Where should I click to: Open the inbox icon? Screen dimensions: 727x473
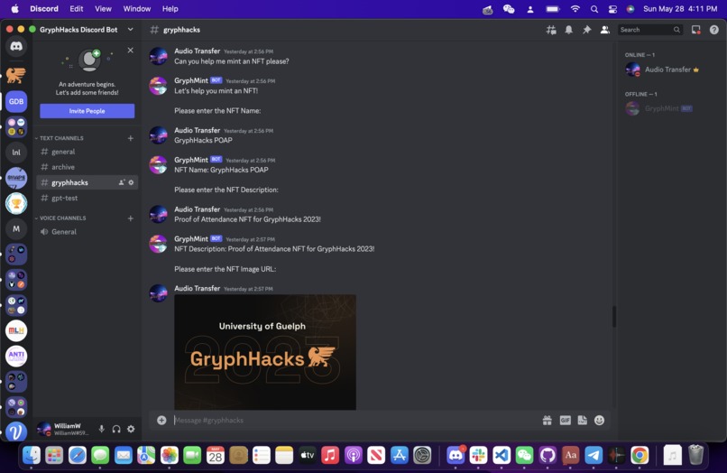[696, 30]
